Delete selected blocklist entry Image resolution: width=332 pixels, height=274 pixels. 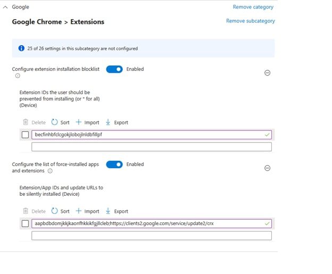34,122
